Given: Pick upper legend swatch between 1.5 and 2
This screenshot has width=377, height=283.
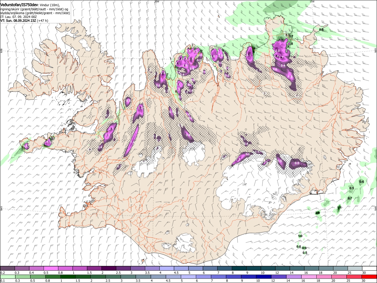Looking at the screenshot, I should click(94, 269).
